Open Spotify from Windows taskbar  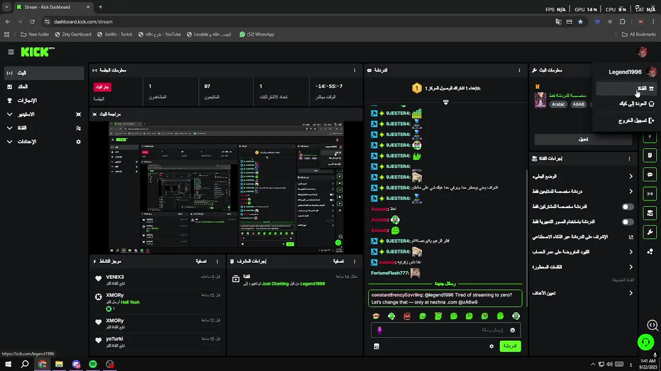click(x=93, y=364)
